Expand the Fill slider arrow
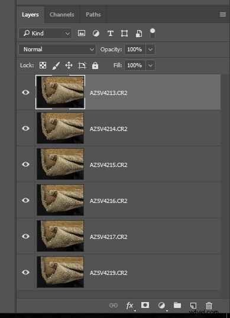This screenshot has width=230, height=318. [x=150, y=65]
